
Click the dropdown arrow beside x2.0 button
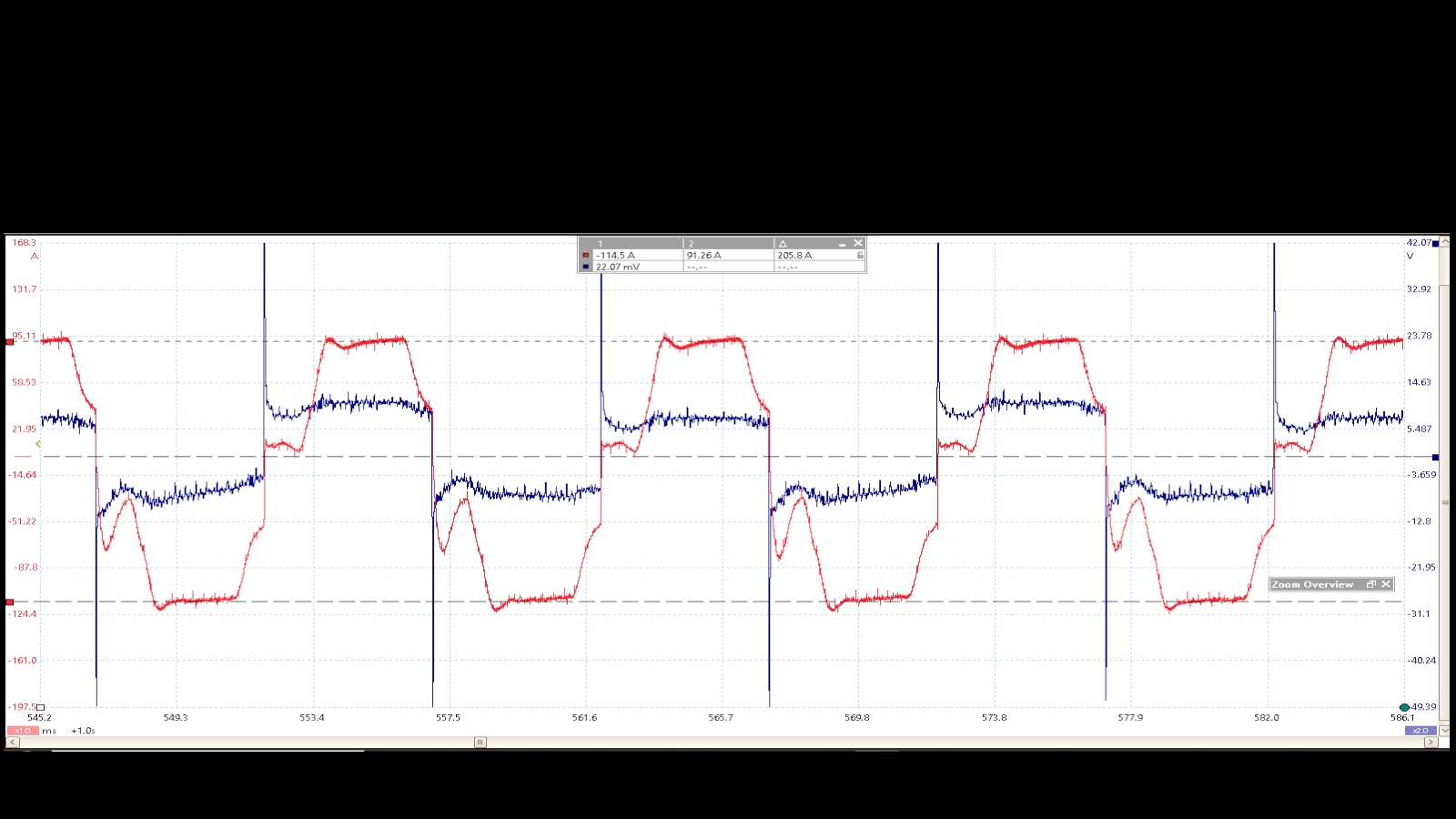(1444, 731)
